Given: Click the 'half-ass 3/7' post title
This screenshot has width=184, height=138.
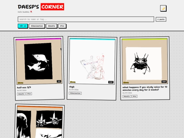Looking at the screenshot, I should click(x=24, y=88).
